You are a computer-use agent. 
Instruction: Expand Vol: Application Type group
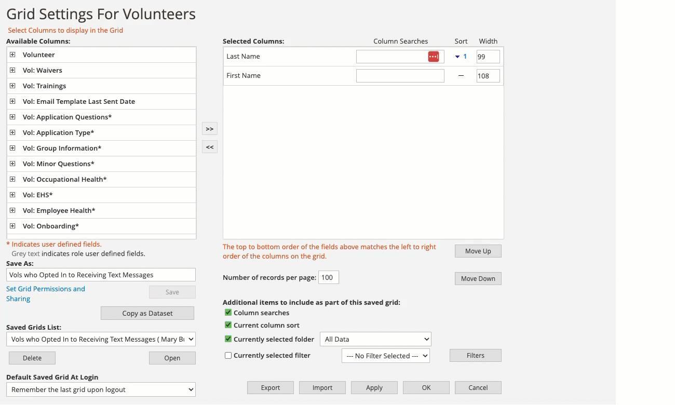click(x=12, y=132)
